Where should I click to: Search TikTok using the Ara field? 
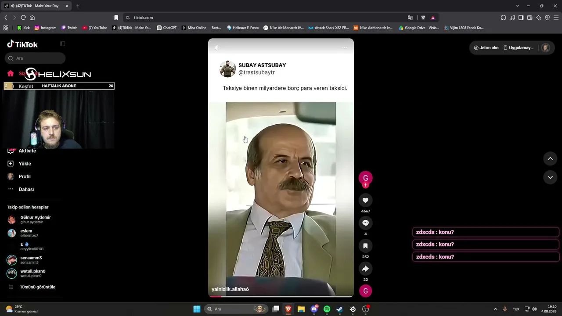[35, 58]
